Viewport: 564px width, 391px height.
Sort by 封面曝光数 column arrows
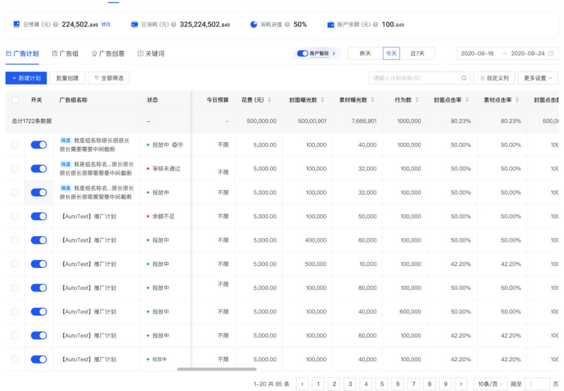tap(322, 99)
